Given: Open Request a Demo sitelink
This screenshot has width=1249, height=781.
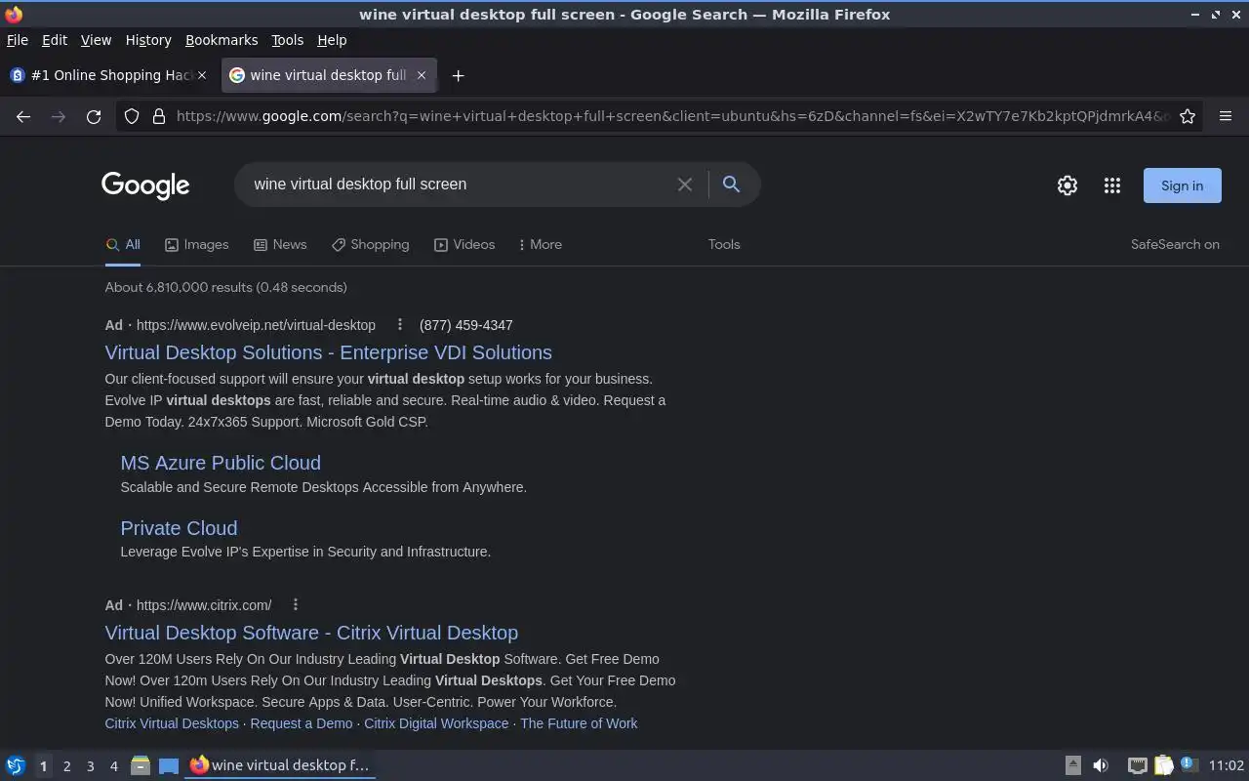Looking at the screenshot, I should [302, 723].
